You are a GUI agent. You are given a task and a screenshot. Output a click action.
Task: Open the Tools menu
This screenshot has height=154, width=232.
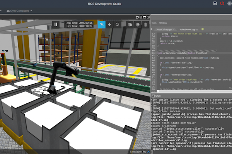click(154, 23)
